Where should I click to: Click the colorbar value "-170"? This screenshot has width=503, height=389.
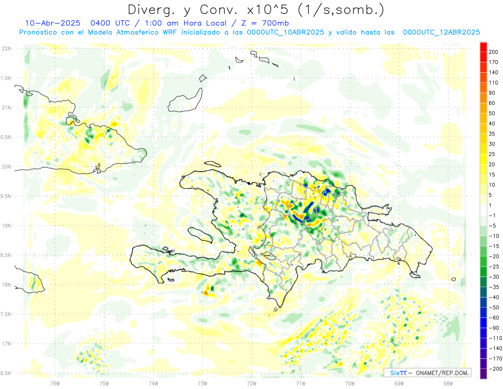(x=495, y=359)
